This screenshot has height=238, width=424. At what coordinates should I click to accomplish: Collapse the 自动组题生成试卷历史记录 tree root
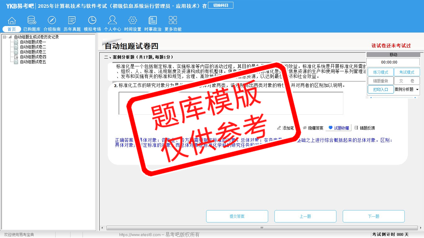pyautogui.click(x=5, y=37)
